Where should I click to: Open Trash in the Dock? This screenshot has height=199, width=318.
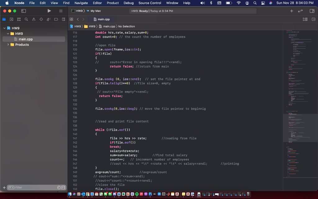248,194
